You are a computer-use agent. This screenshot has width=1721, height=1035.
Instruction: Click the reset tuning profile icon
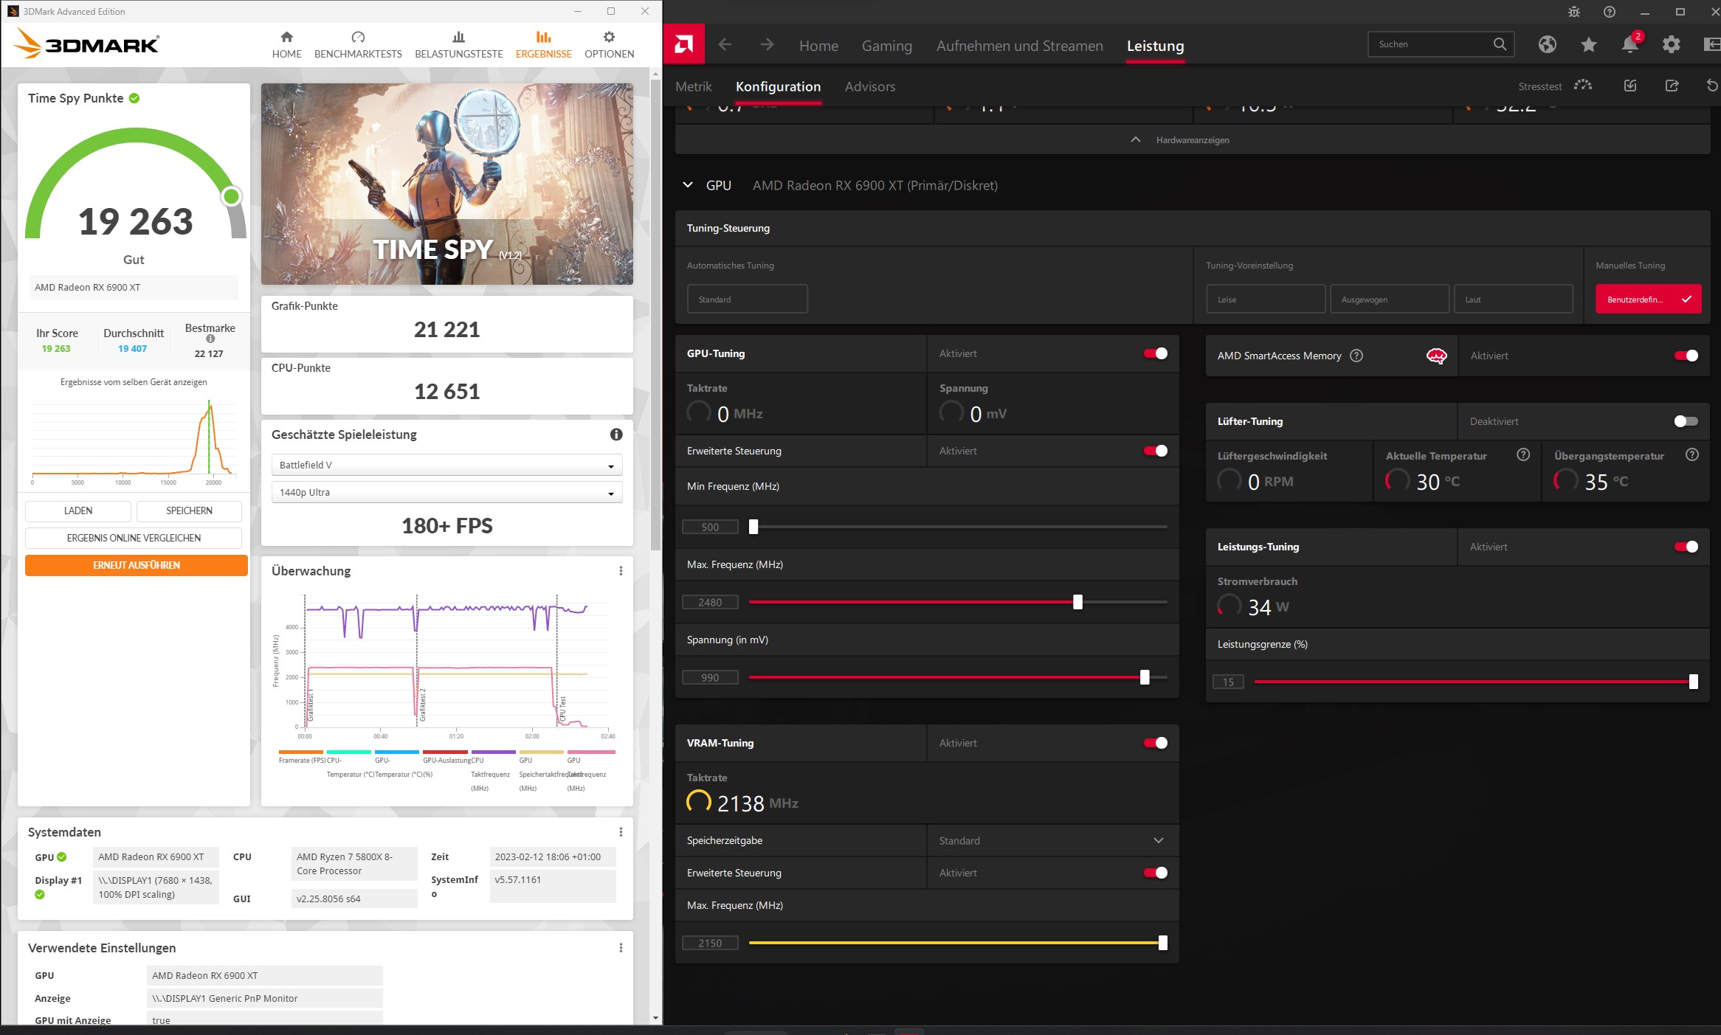tap(1712, 86)
